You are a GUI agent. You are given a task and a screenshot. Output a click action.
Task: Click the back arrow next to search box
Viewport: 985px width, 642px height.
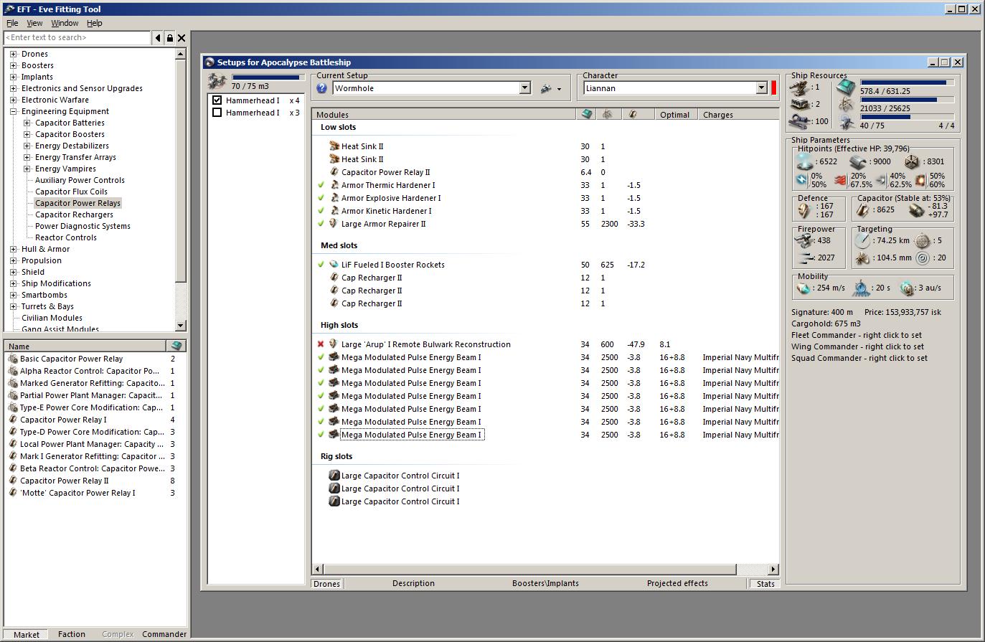(x=158, y=38)
